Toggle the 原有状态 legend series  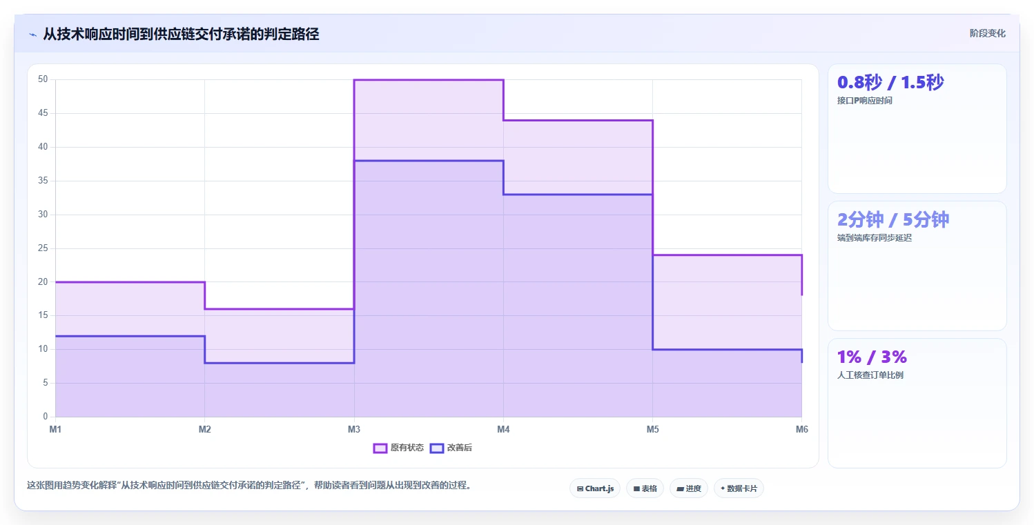point(398,448)
